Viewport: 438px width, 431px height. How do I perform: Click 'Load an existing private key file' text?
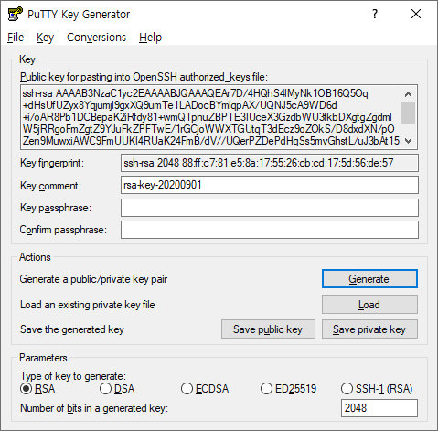[x=88, y=305]
